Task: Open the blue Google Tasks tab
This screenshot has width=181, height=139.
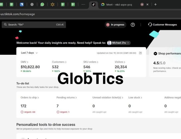Action: click(22, 4)
